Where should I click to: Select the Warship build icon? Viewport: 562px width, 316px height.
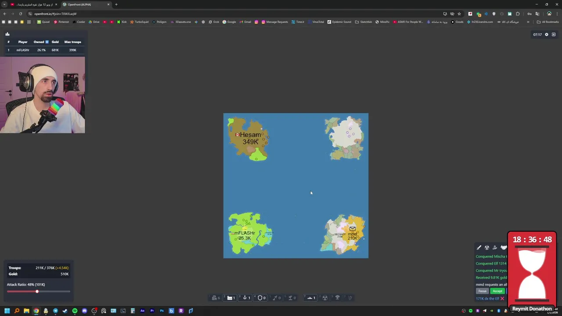click(310, 298)
